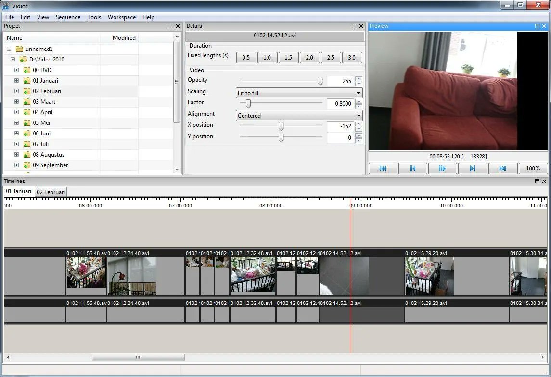The image size is (551, 377).
Task: Jump to start with the preview rewind button
Action: (x=383, y=169)
